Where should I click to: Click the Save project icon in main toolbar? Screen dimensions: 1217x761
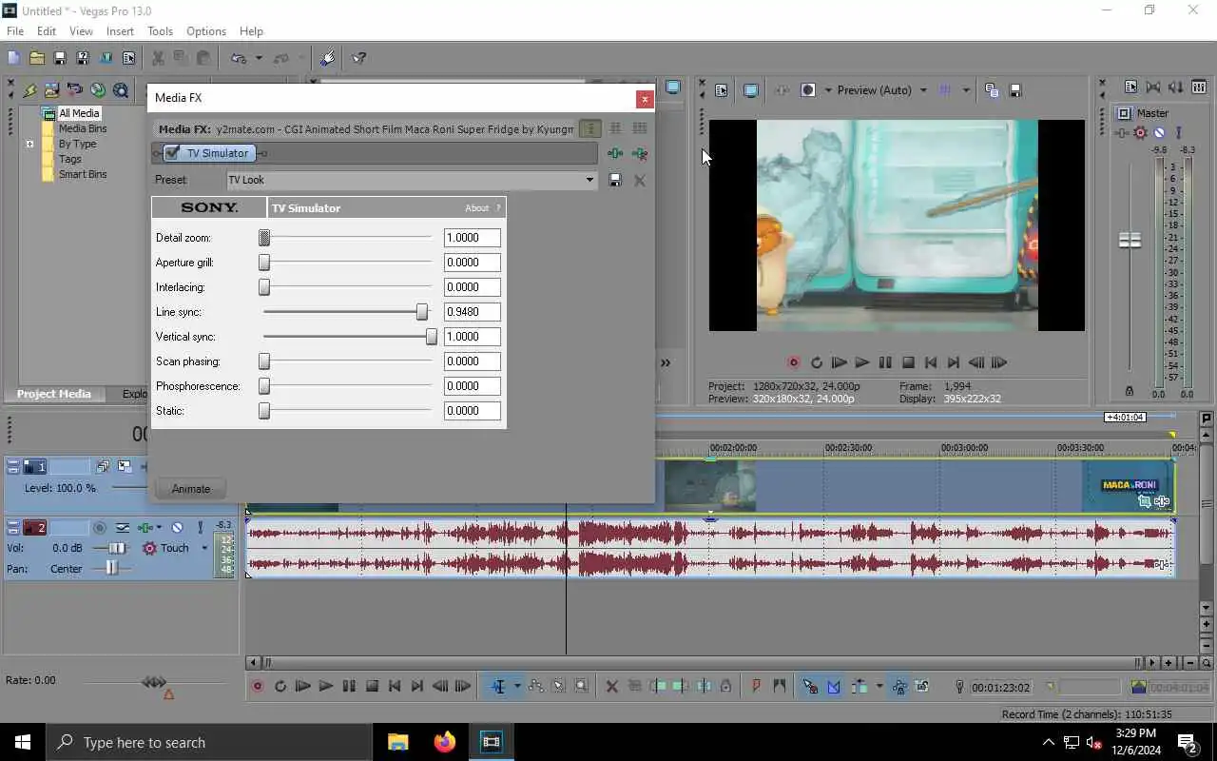[60, 58]
